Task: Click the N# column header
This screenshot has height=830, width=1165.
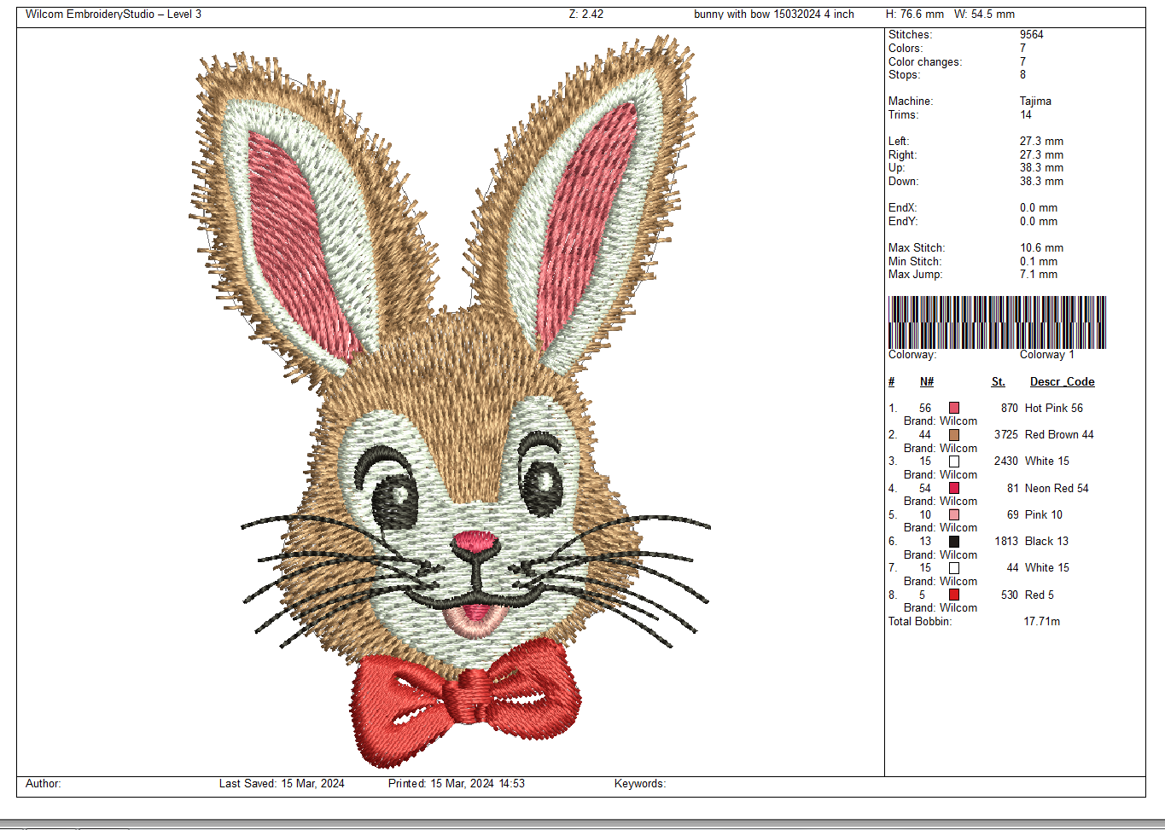Action: tap(927, 382)
